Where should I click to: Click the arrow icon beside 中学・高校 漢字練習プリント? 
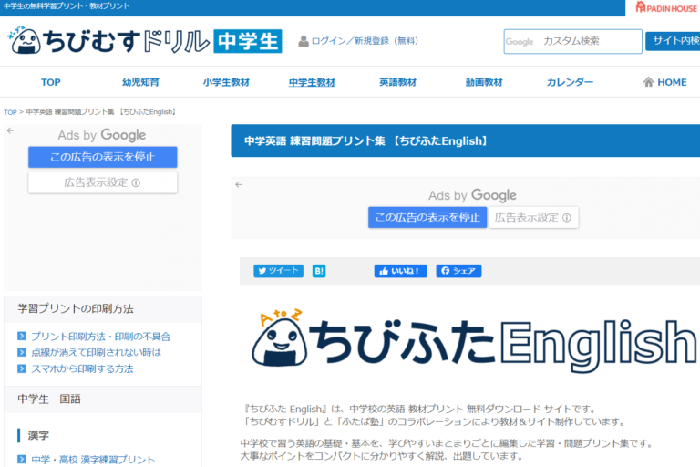pyautogui.click(x=22, y=459)
